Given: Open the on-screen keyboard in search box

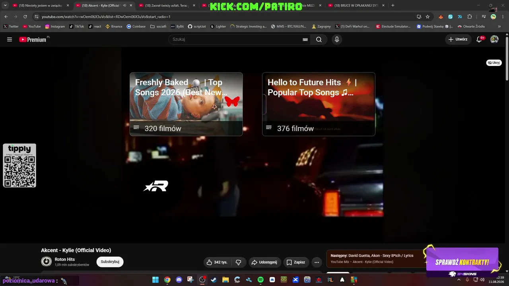Looking at the screenshot, I should (x=305, y=39).
